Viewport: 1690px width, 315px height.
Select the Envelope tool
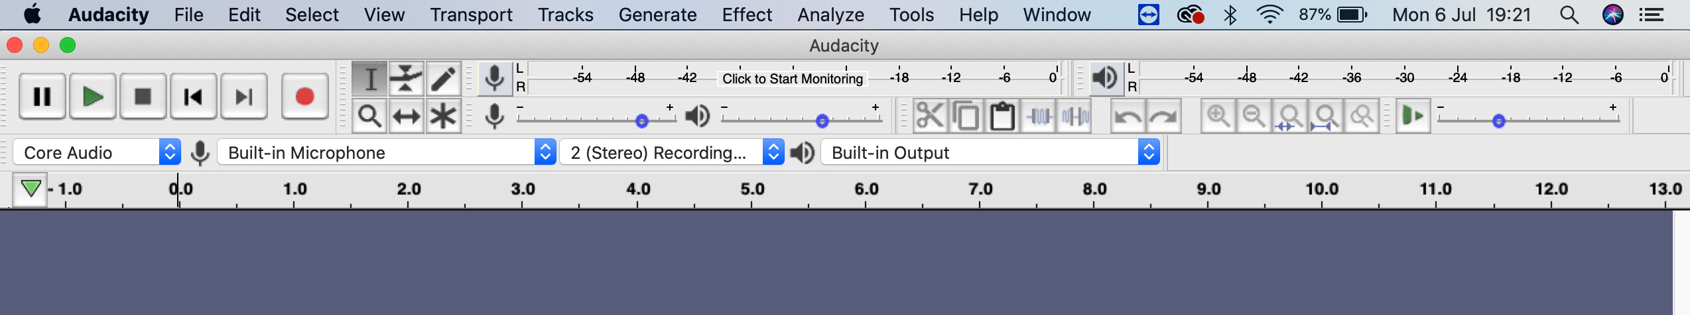[406, 79]
